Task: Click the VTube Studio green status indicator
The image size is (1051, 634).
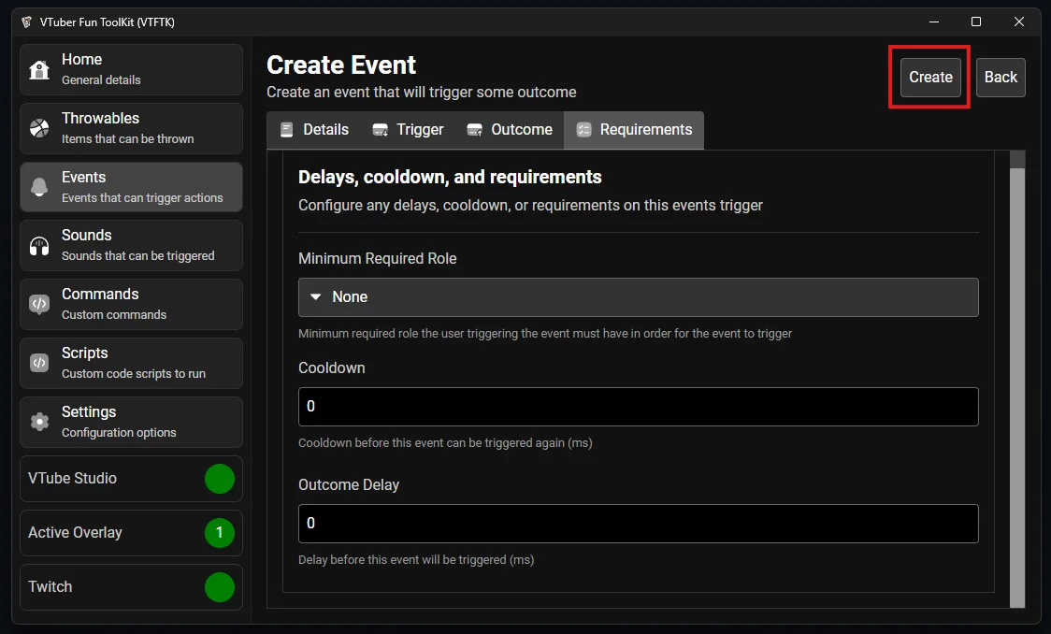Action: 219,479
